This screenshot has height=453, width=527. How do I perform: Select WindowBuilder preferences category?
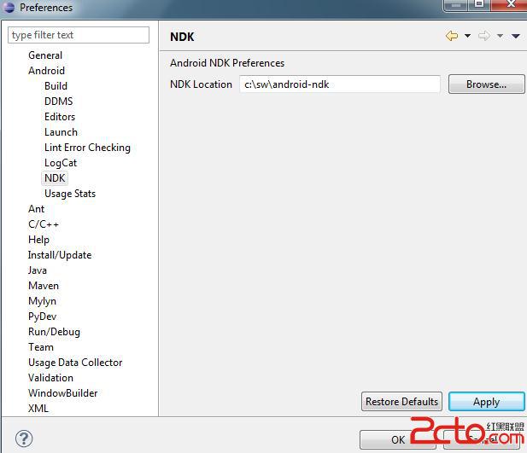click(x=63, y=393)
